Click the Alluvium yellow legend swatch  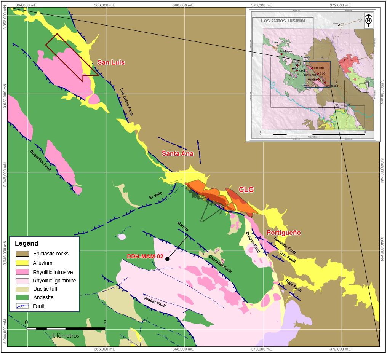(x=22, y=263)
